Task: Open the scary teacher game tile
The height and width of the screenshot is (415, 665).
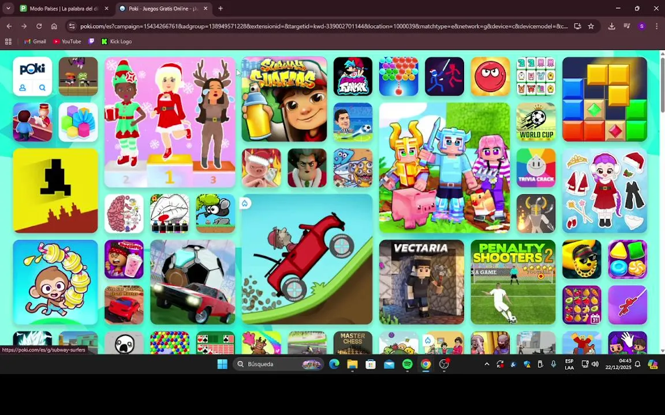Action: 307,168
